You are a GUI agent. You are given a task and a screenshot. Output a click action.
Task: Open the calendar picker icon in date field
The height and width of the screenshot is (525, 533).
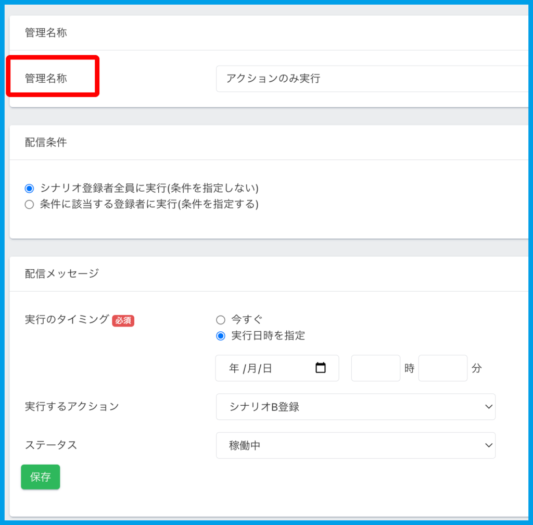click(321, 368)
